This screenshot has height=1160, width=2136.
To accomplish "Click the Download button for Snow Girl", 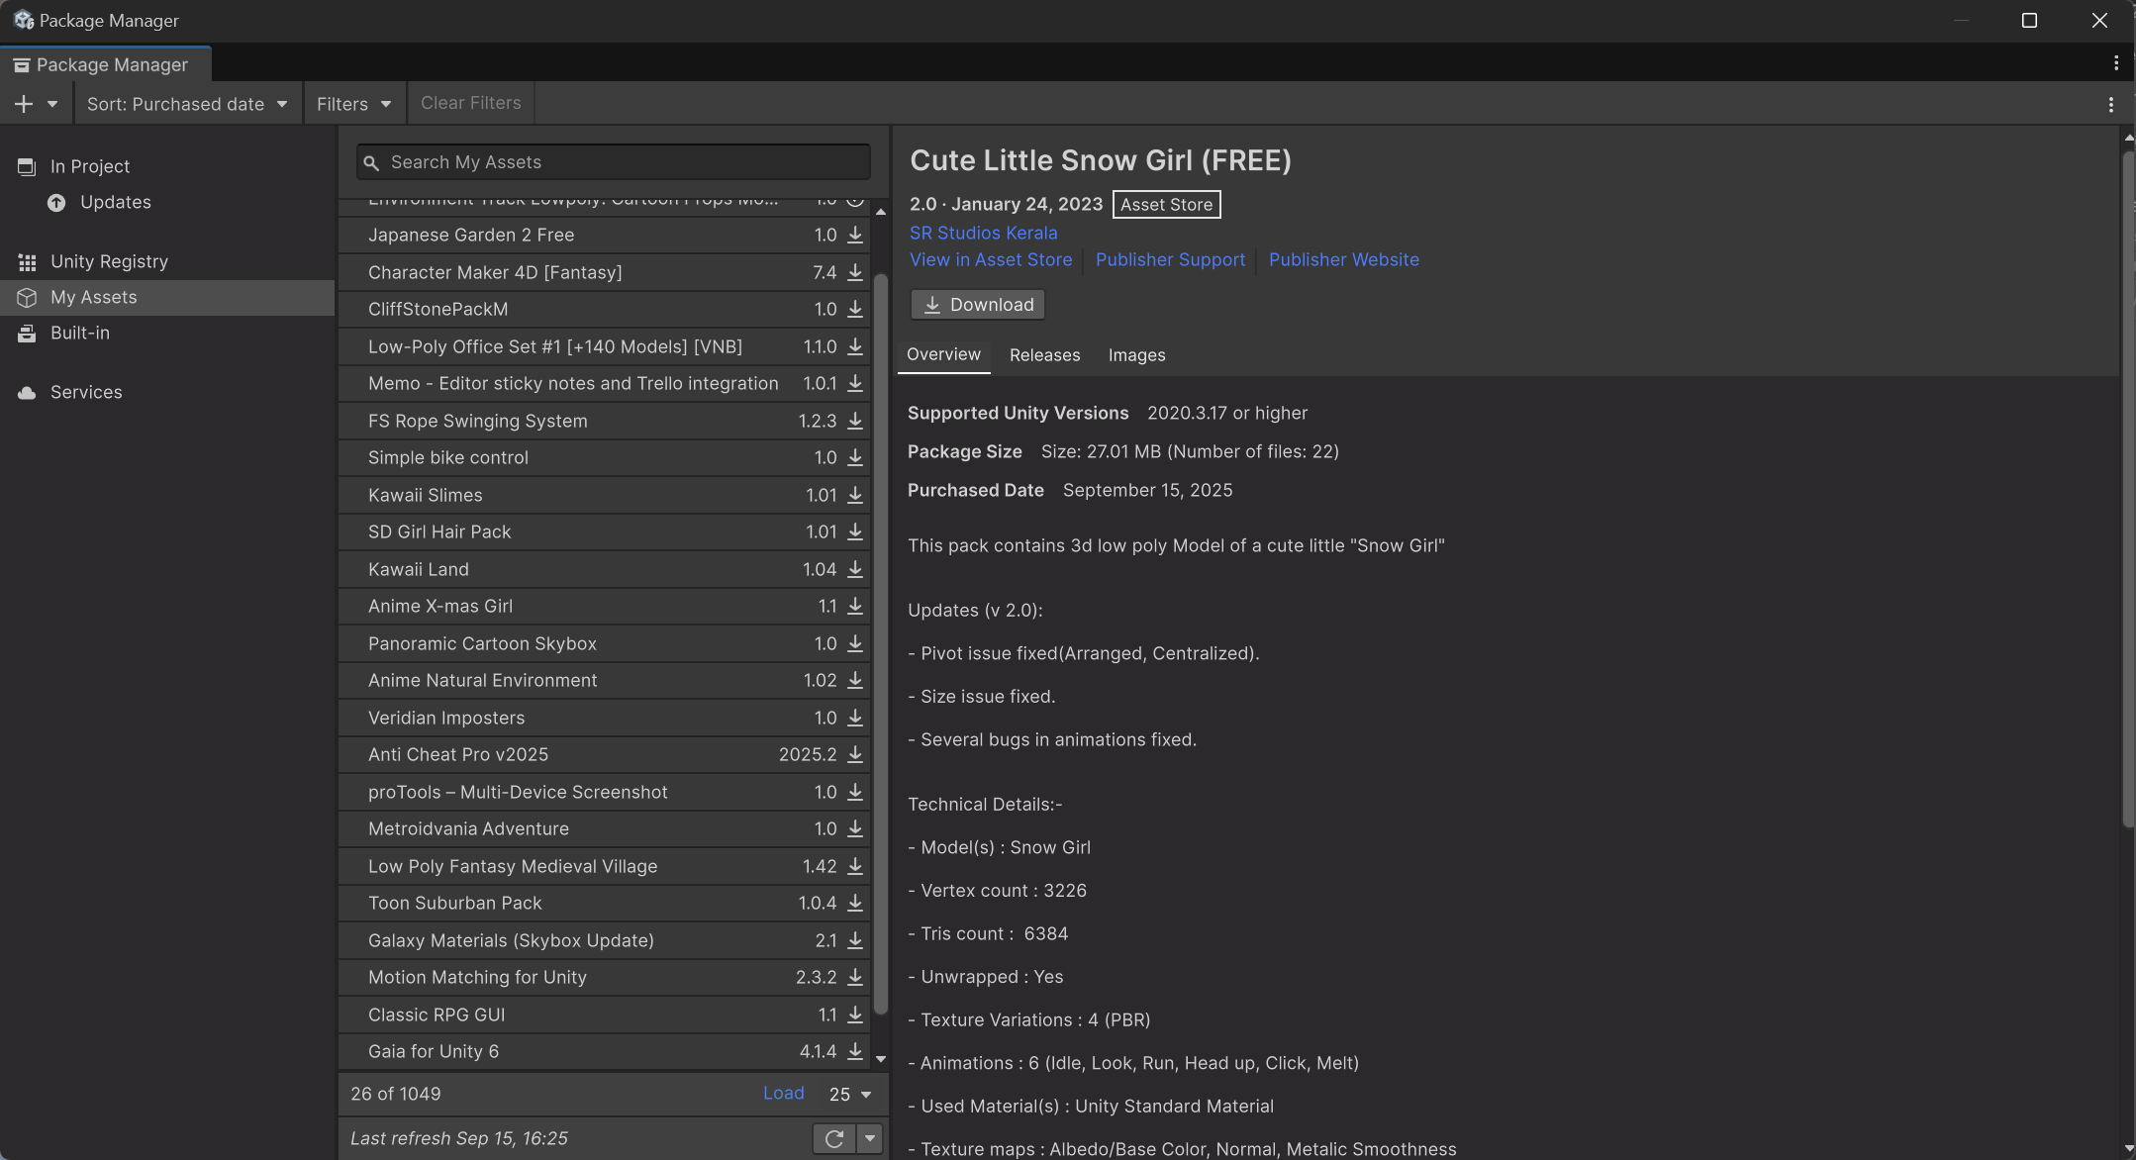I will (x=977, y=305).
